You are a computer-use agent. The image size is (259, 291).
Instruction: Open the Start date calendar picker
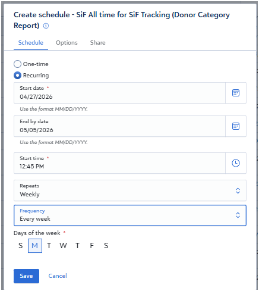(236, 93)
